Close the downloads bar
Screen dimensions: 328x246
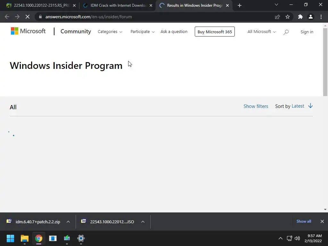(322, 221)
